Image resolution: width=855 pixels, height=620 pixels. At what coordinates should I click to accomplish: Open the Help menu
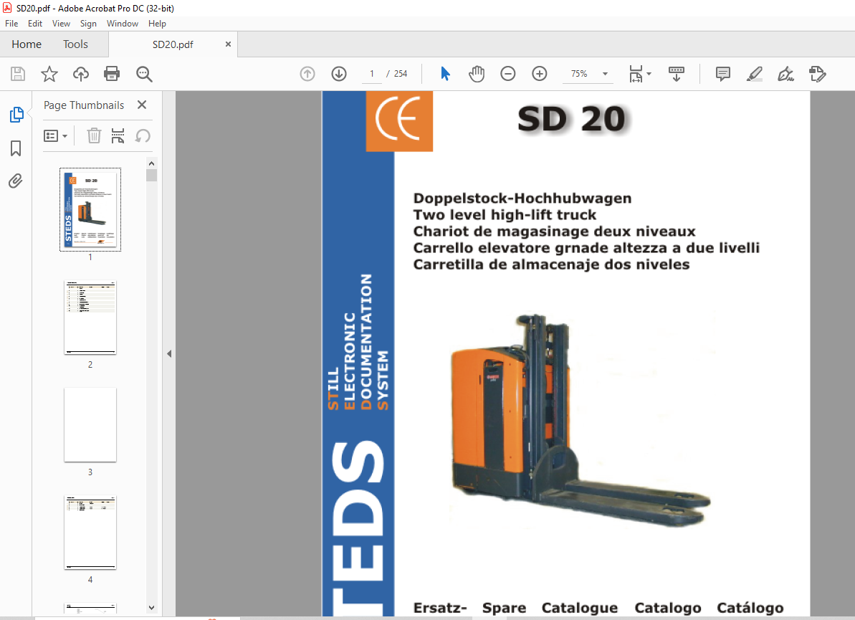157,24
